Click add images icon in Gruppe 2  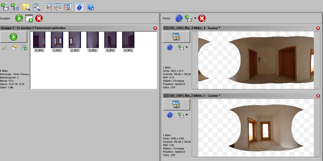[x=24, y=47]
